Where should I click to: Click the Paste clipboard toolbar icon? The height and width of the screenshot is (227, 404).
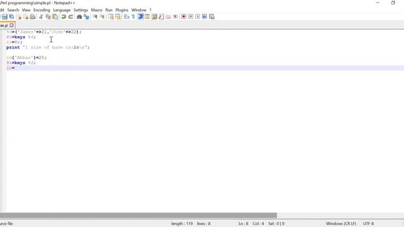(55, 17)
